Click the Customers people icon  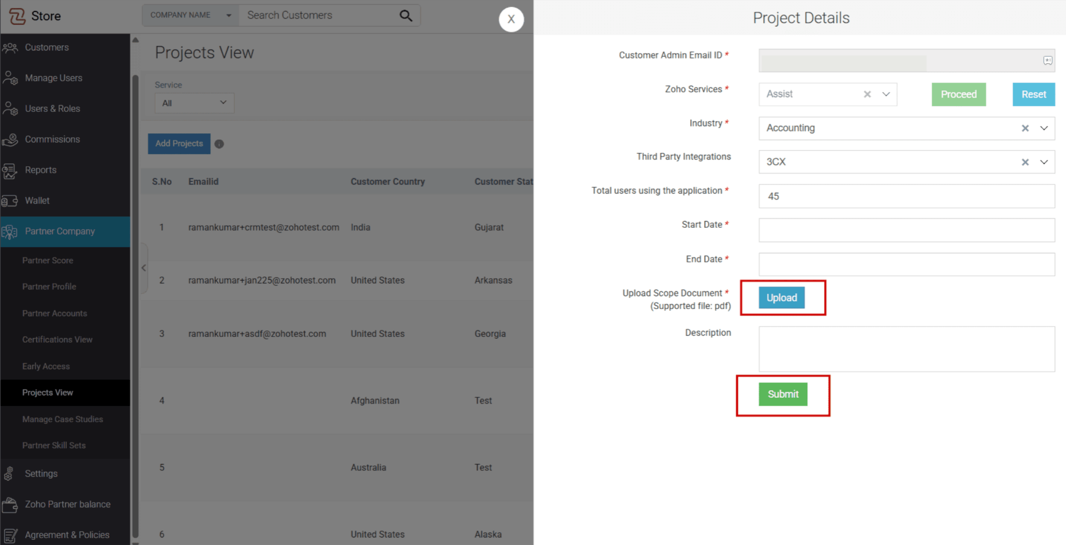pyautogui.click(x=10, y=48)
